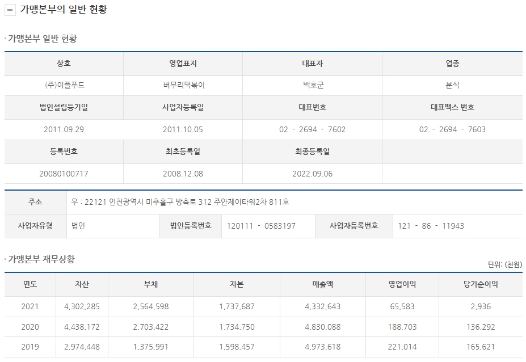
Task: Select 2019 assets value 2,974,448
Action: tap(82, 347)
